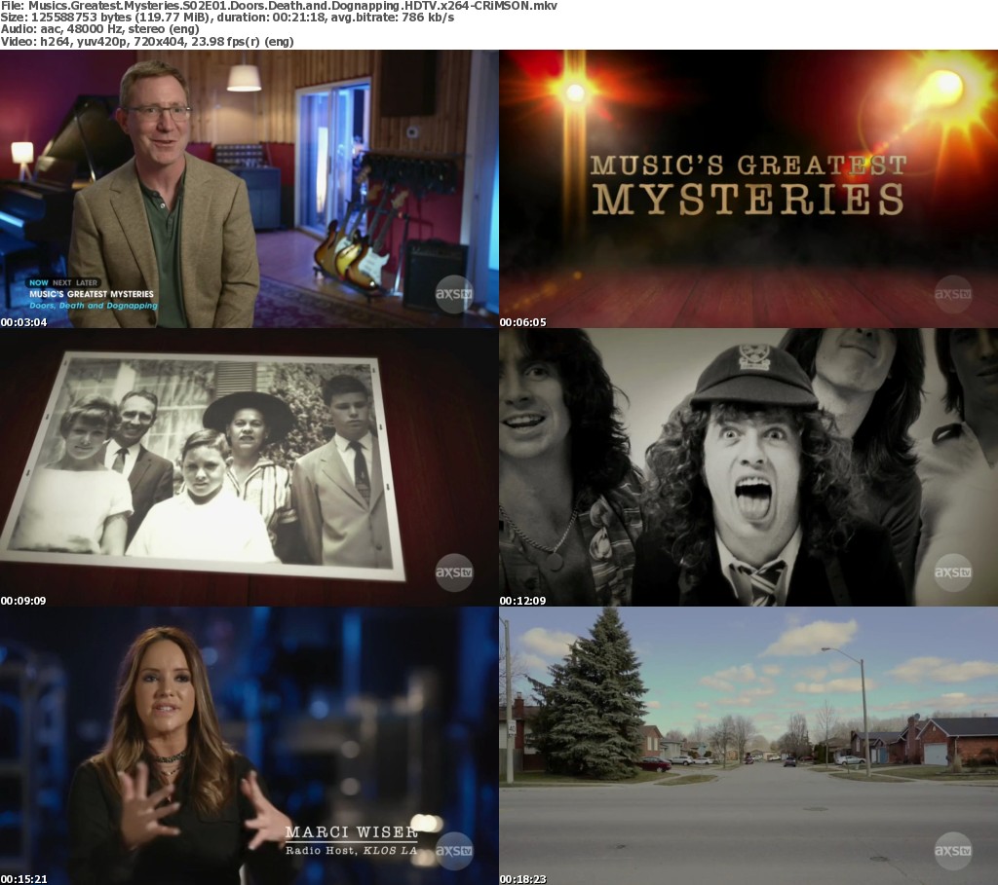Open the thumbnail of the man in a tan blazer
The image size is (998, 885).
pyautogui.click(x=249, y=188)
